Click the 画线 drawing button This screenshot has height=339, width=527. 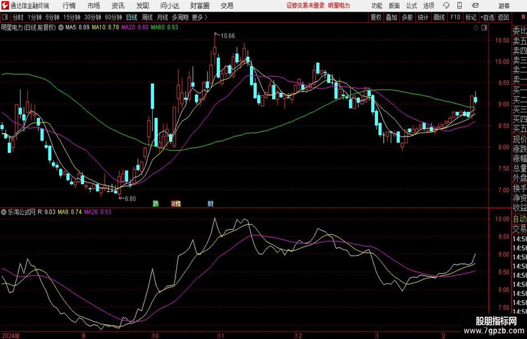439,17
